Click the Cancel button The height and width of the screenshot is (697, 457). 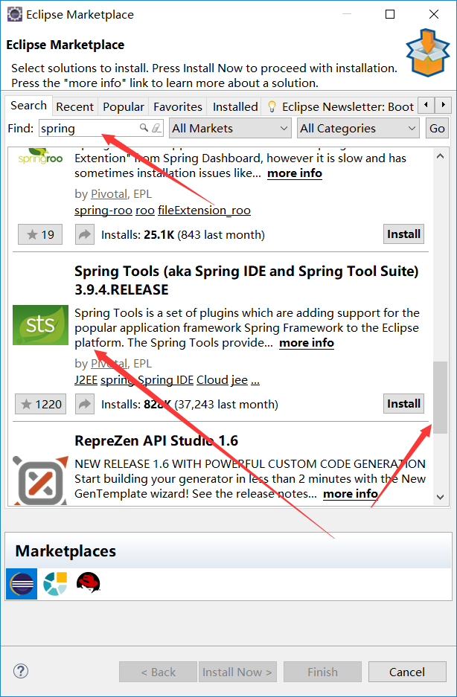(407, 672)
